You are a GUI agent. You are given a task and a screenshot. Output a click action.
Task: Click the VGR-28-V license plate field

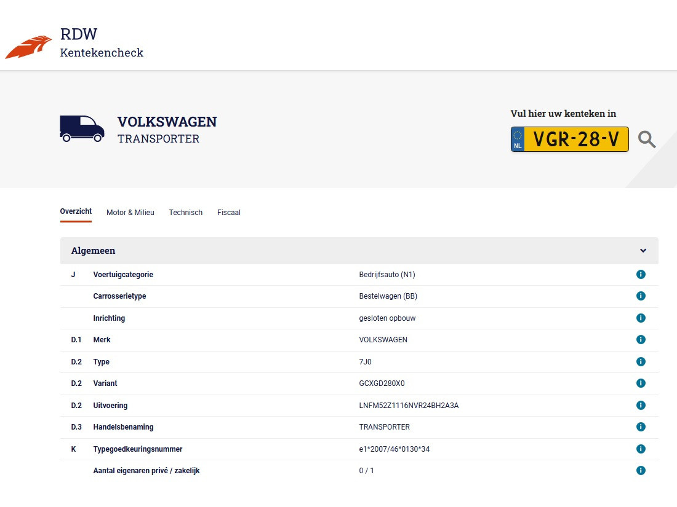pos(569,140)
